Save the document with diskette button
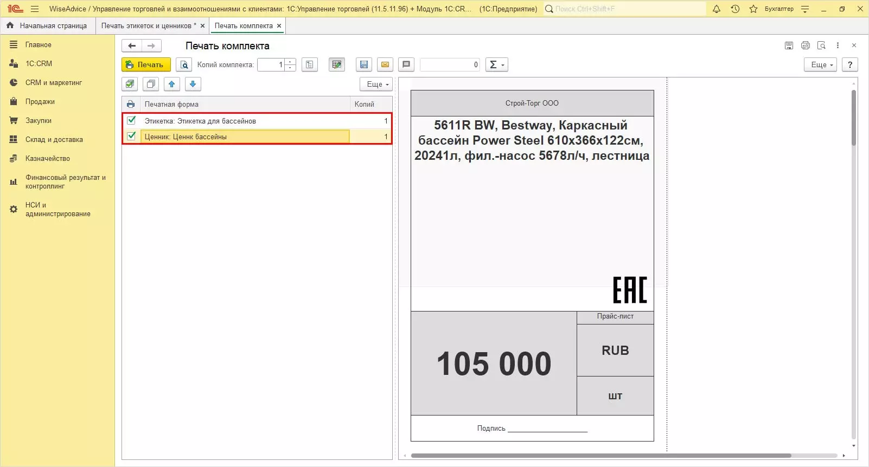The width and height of the screenshot is (869, 467). [364, 65]
